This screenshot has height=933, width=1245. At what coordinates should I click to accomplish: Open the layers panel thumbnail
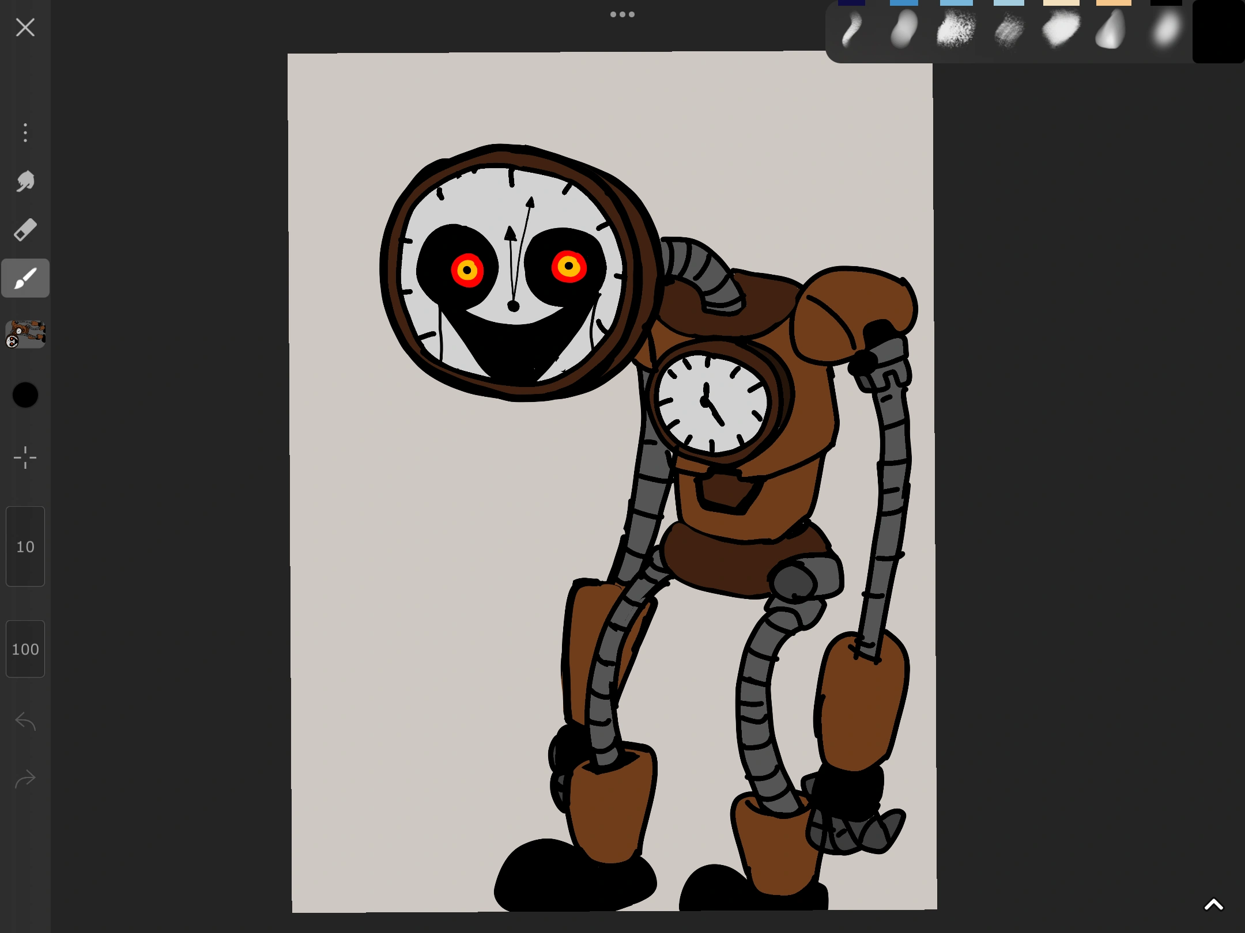[x=26, y=334]
